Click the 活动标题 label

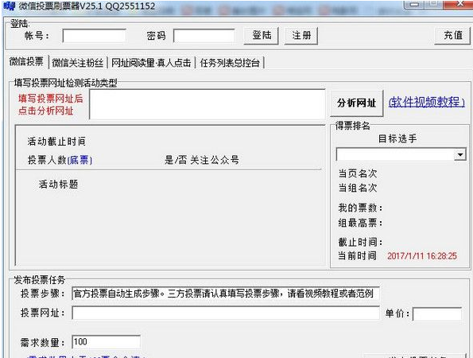pyautogui.click(x=59, y=184)
